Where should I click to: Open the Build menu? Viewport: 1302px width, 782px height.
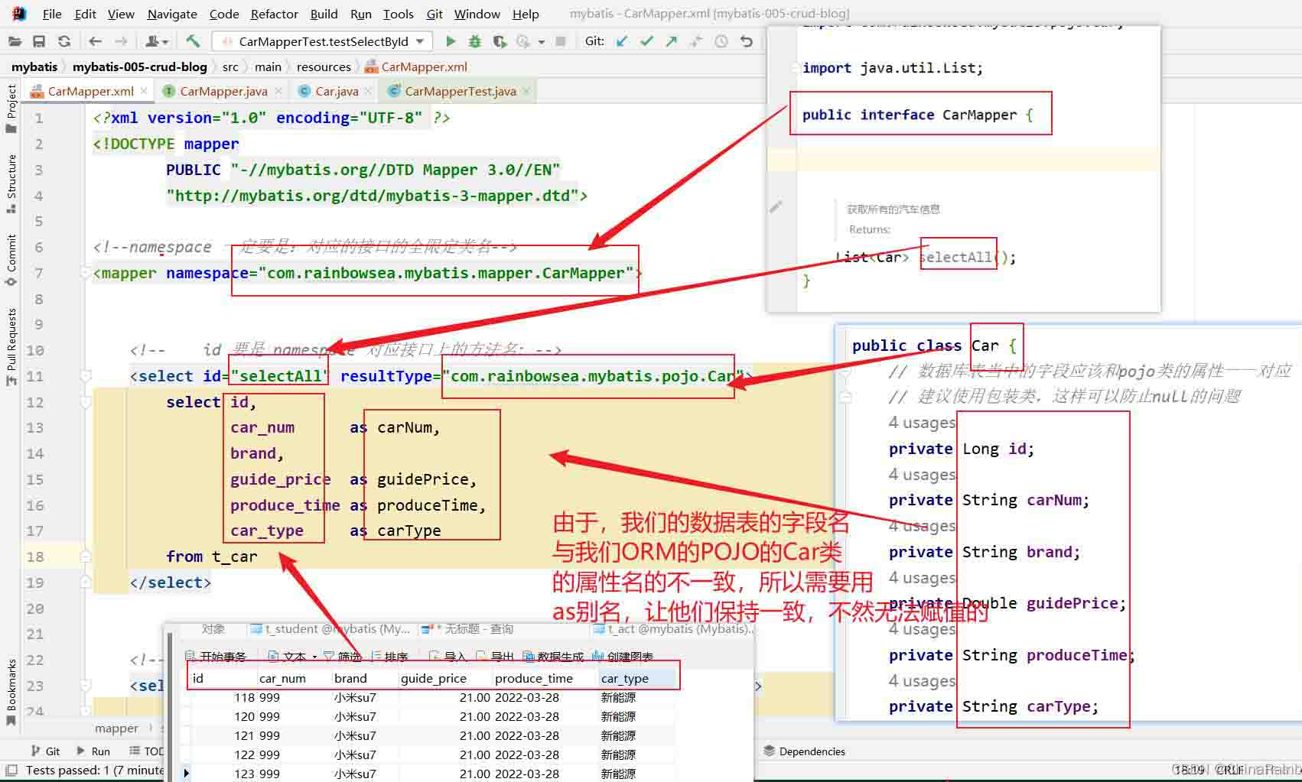[324, 14]
